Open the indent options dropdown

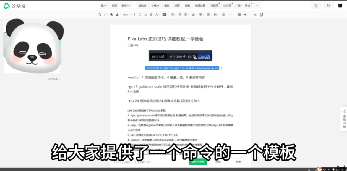[x=208, y=15]
